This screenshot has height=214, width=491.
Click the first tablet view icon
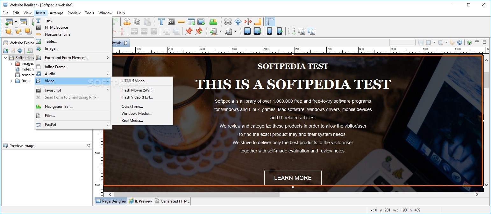pos(247,31)
